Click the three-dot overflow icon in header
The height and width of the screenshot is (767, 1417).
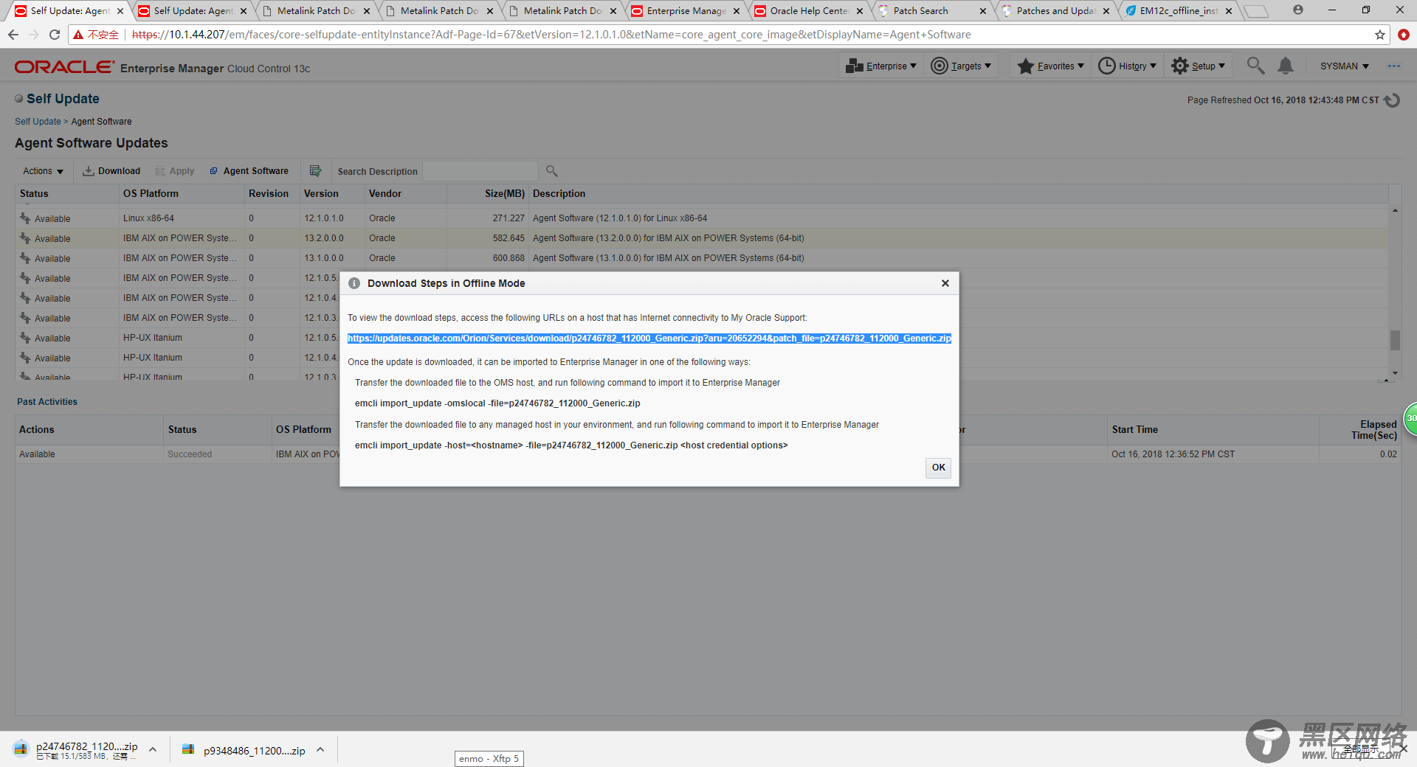pyautogui.click(x=1393, y=66)
